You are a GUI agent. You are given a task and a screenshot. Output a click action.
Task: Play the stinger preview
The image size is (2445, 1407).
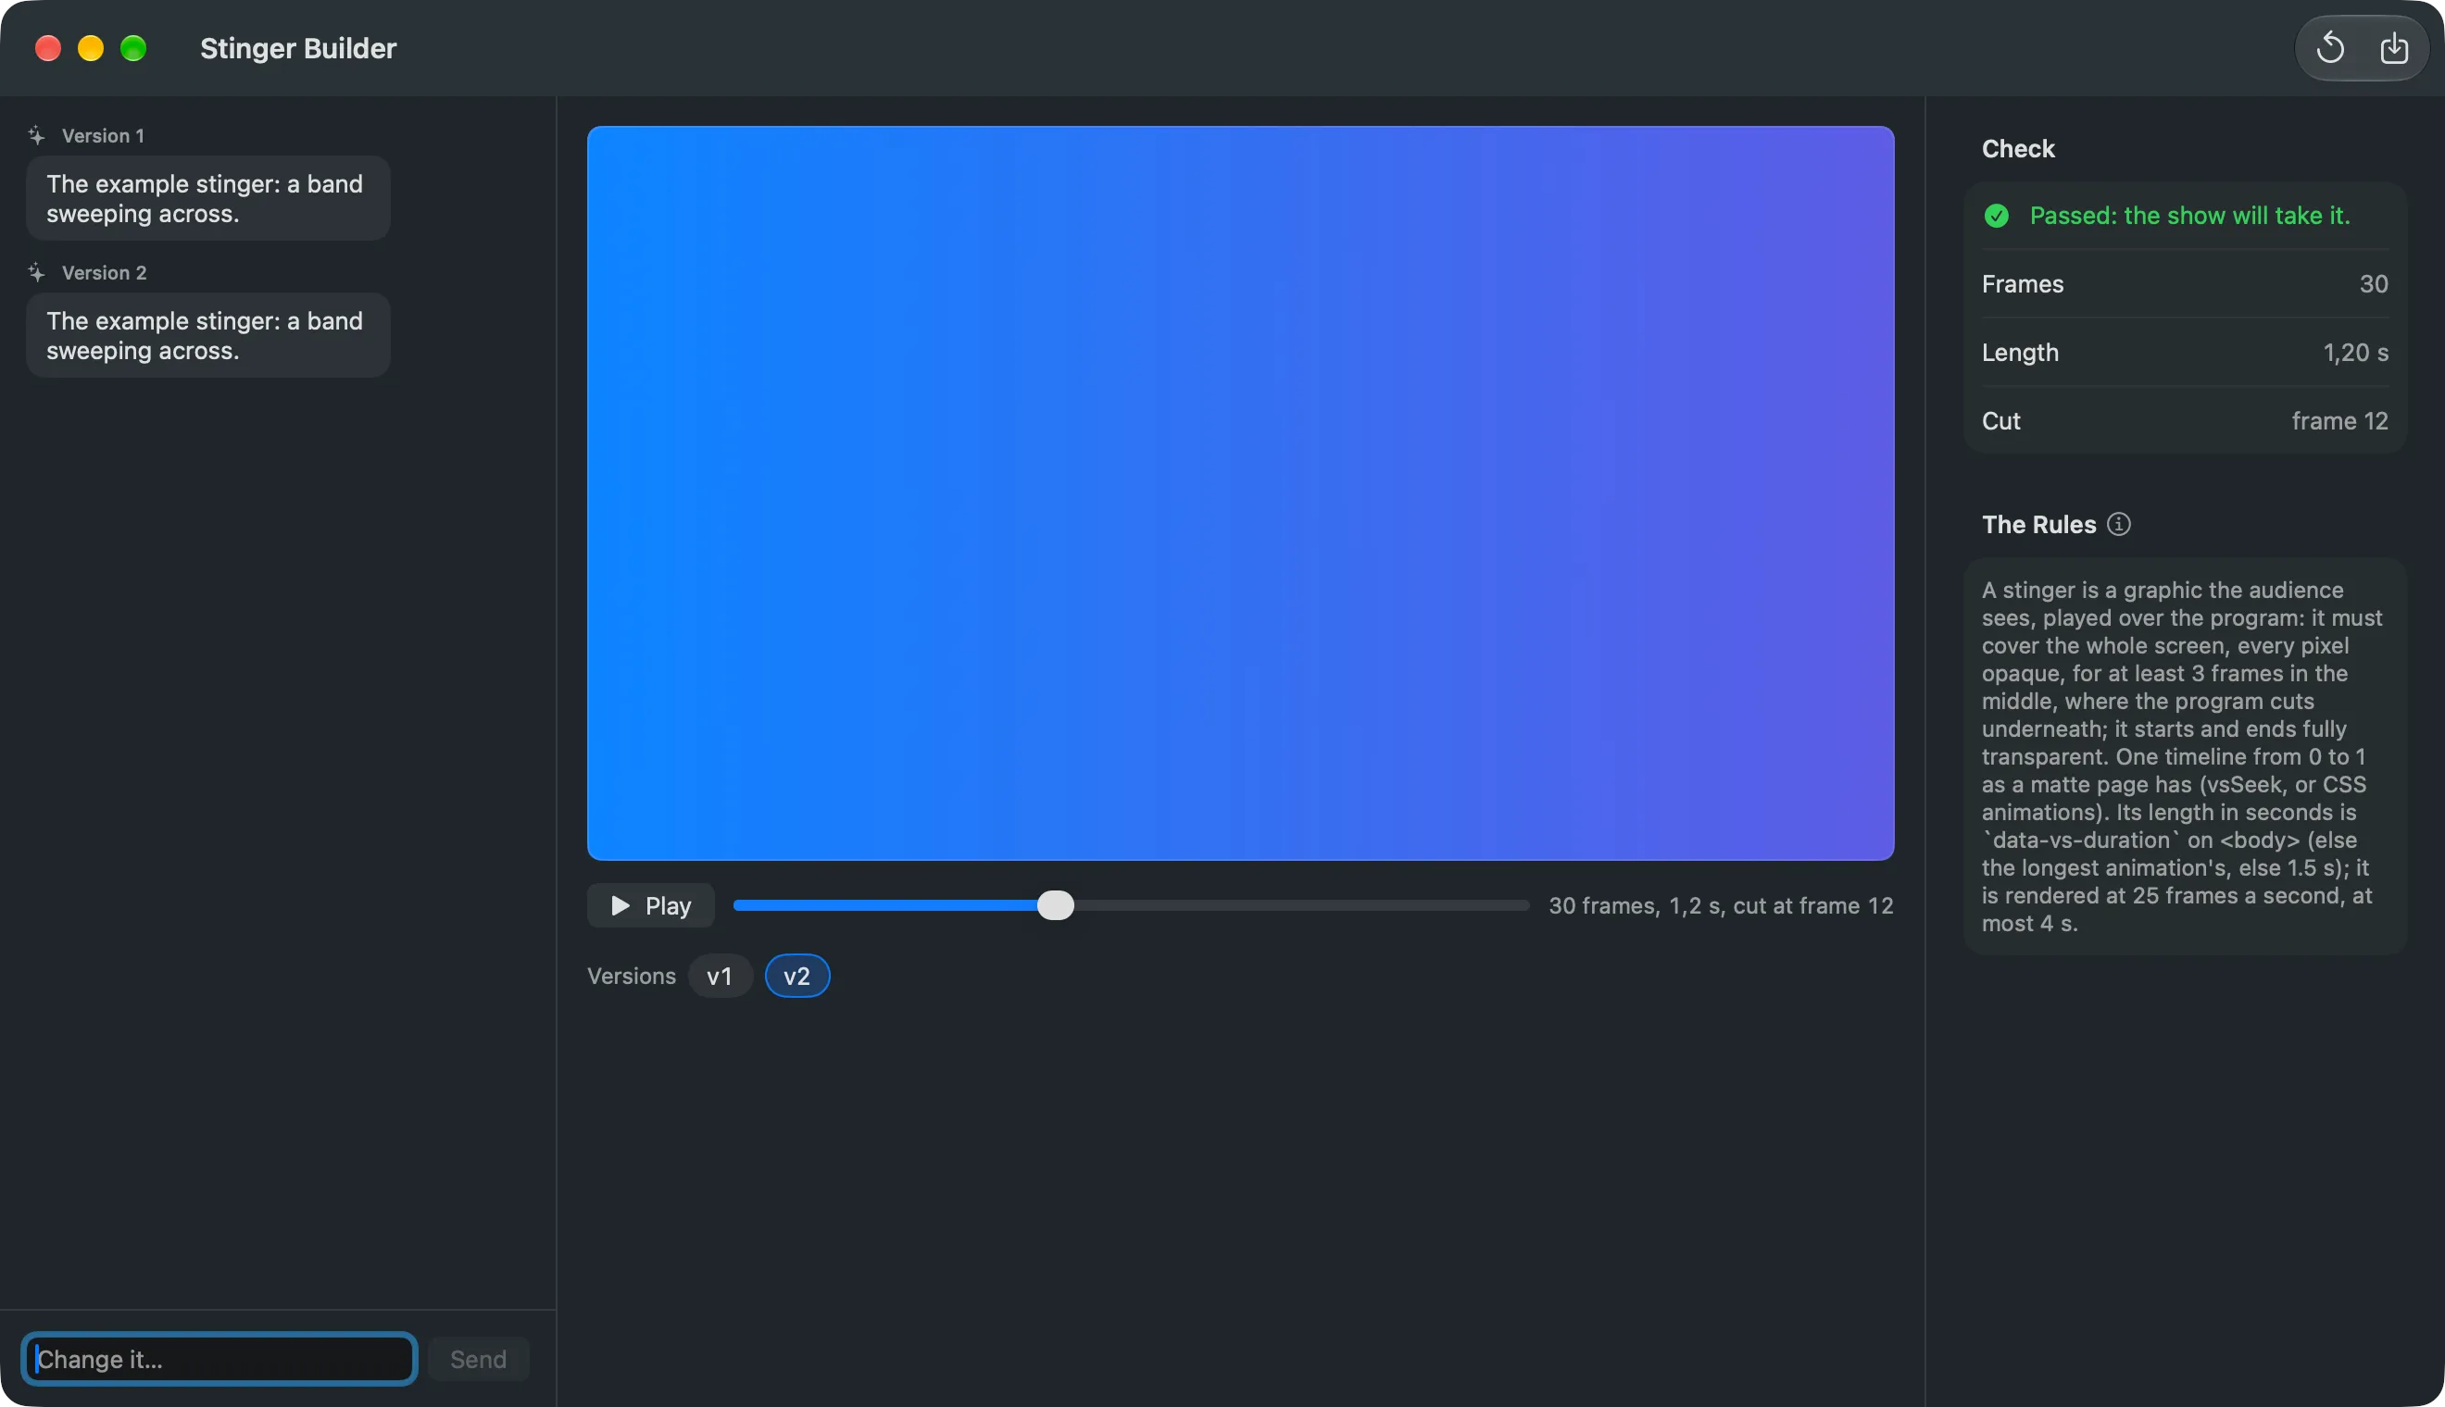(651, 905)
